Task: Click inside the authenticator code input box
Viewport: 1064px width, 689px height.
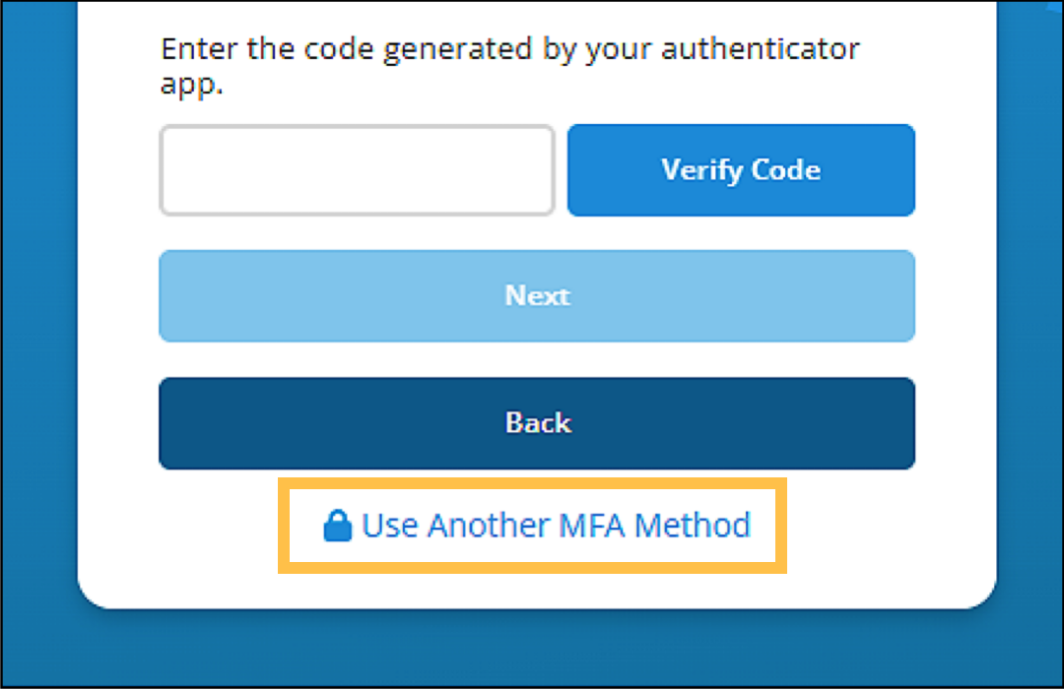Action: (357, 169)
